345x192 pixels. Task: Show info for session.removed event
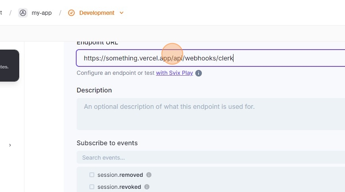(x=149, y=175)
